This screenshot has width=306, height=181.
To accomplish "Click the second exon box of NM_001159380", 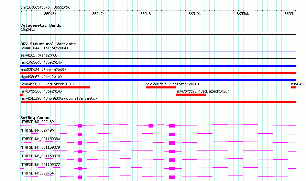I will point(172,143).
